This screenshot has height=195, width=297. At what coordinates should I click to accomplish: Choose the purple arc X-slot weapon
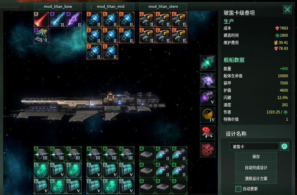click(74, 20)
